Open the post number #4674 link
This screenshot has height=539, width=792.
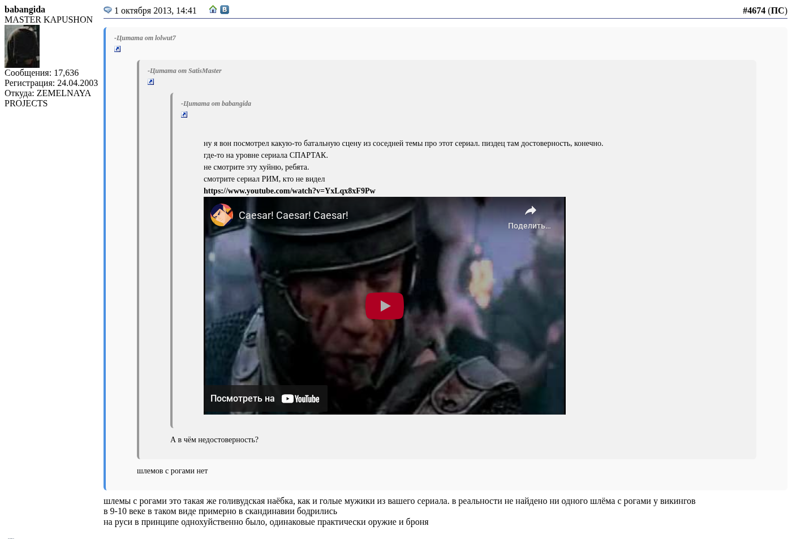point(754,11)
